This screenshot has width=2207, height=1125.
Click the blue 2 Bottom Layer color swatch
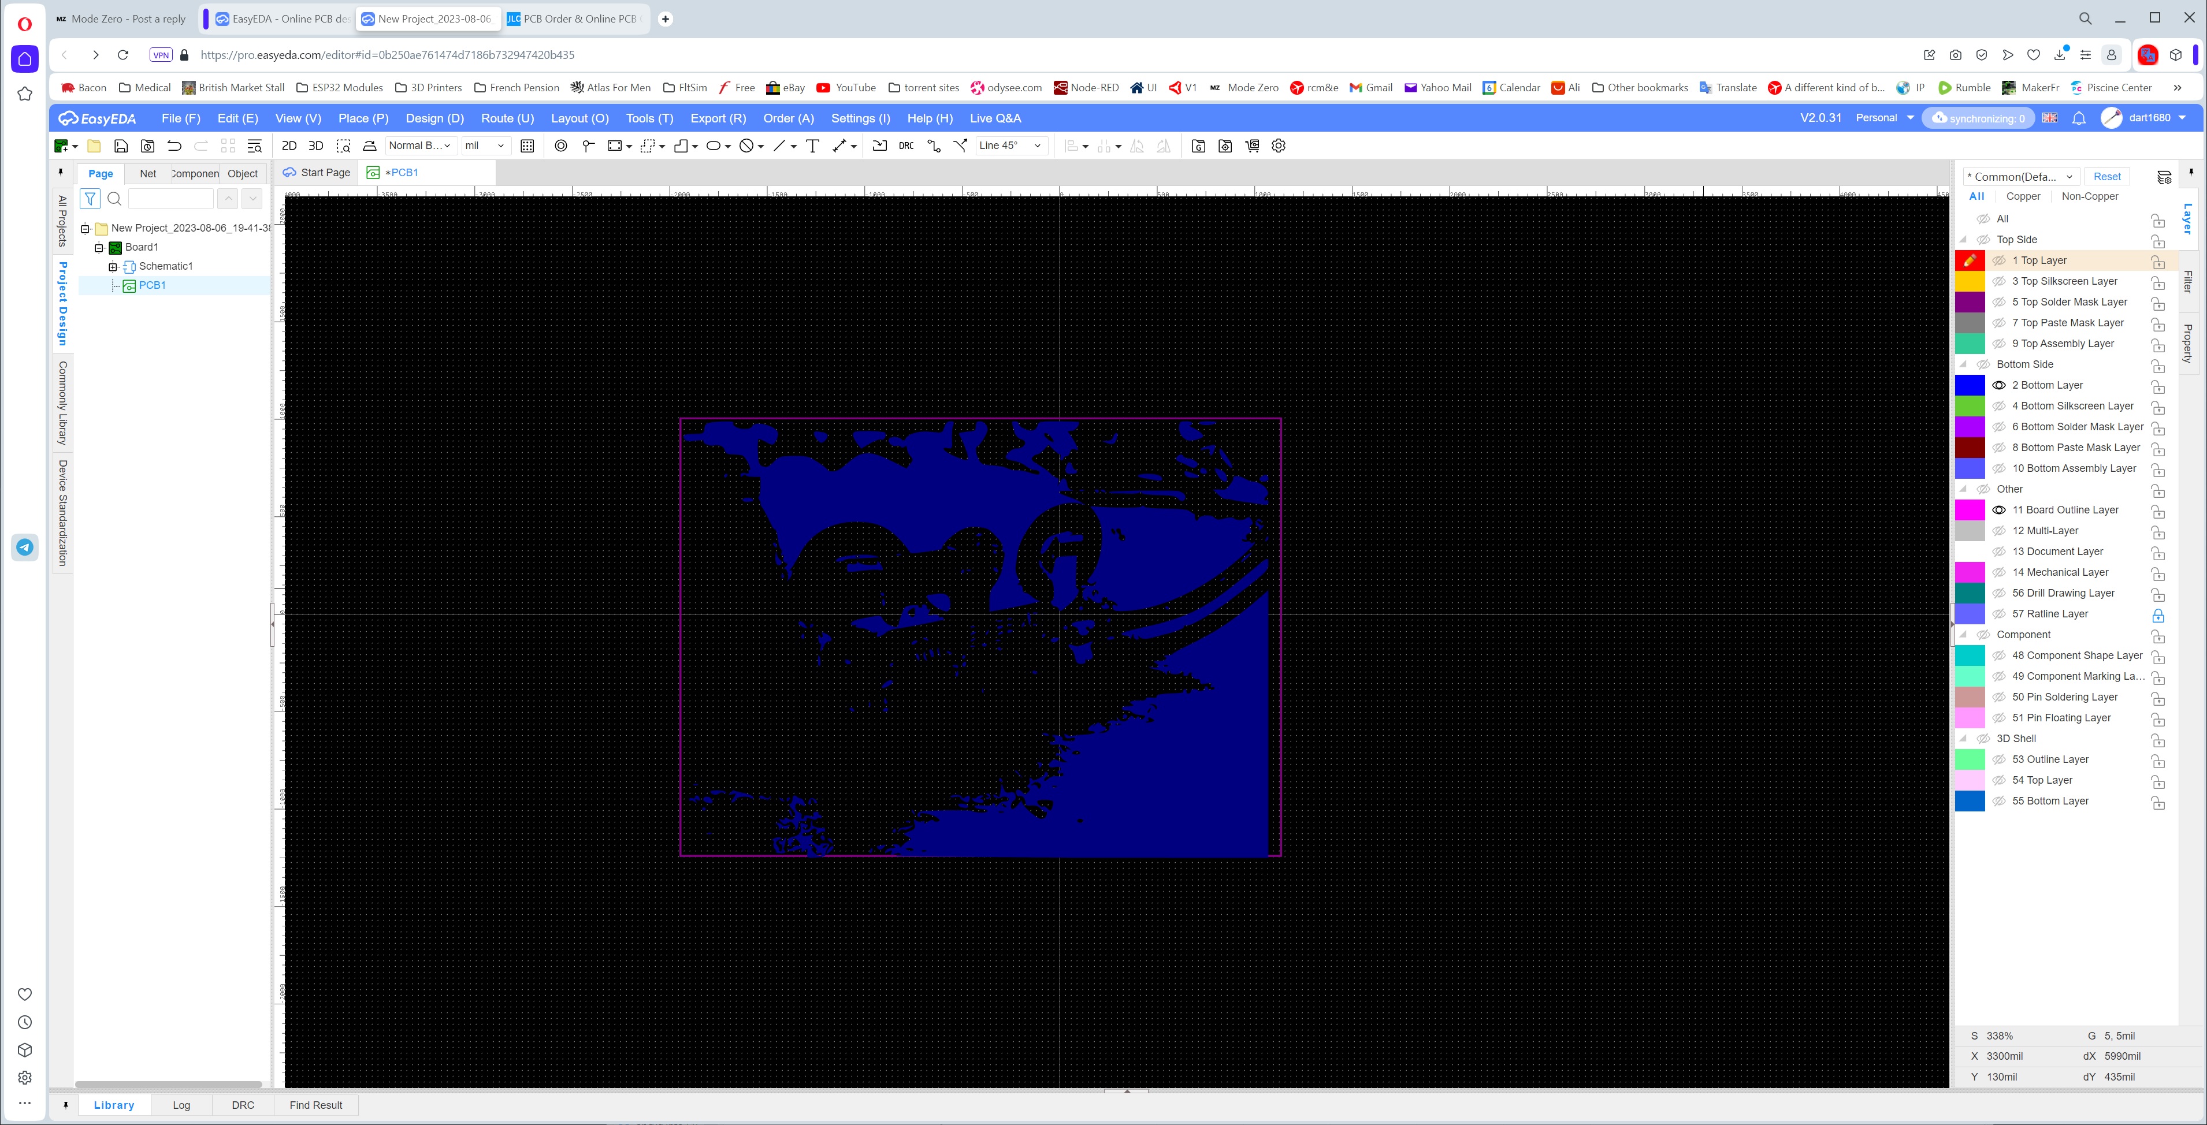1970,385
